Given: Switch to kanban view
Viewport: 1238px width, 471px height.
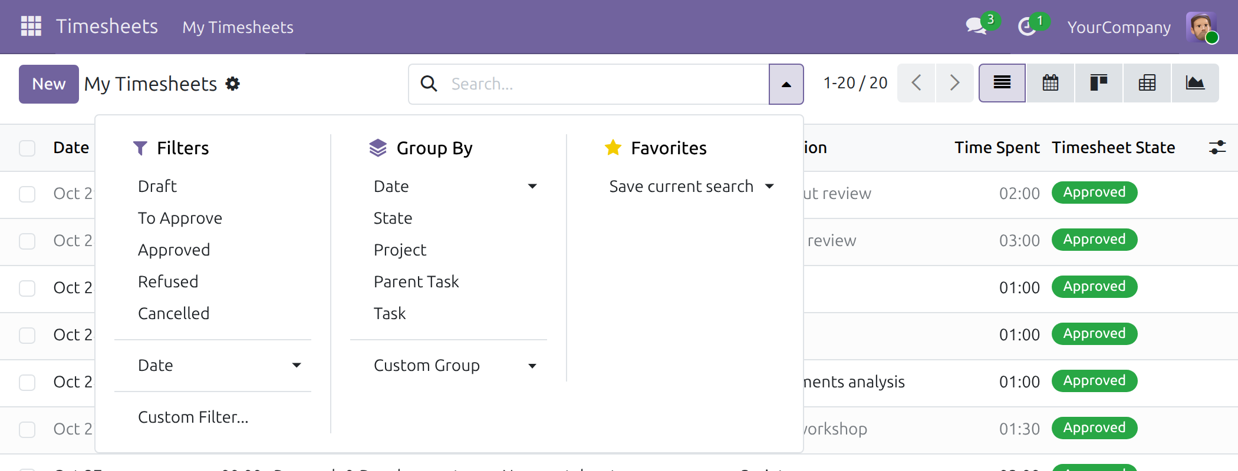Looking at the screenshot, I should click(x=1099, y=83).
